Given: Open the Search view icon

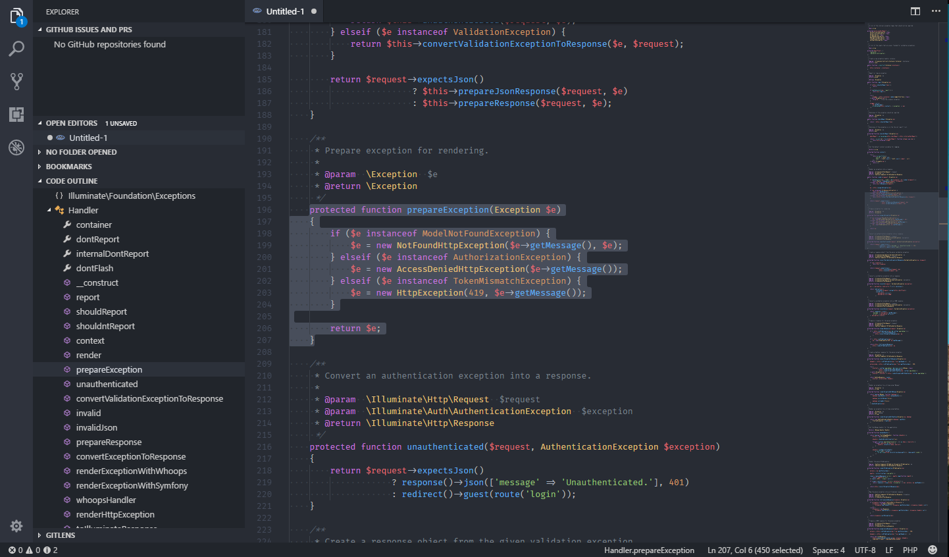Looking at the screenshot, I should point(16,48).
